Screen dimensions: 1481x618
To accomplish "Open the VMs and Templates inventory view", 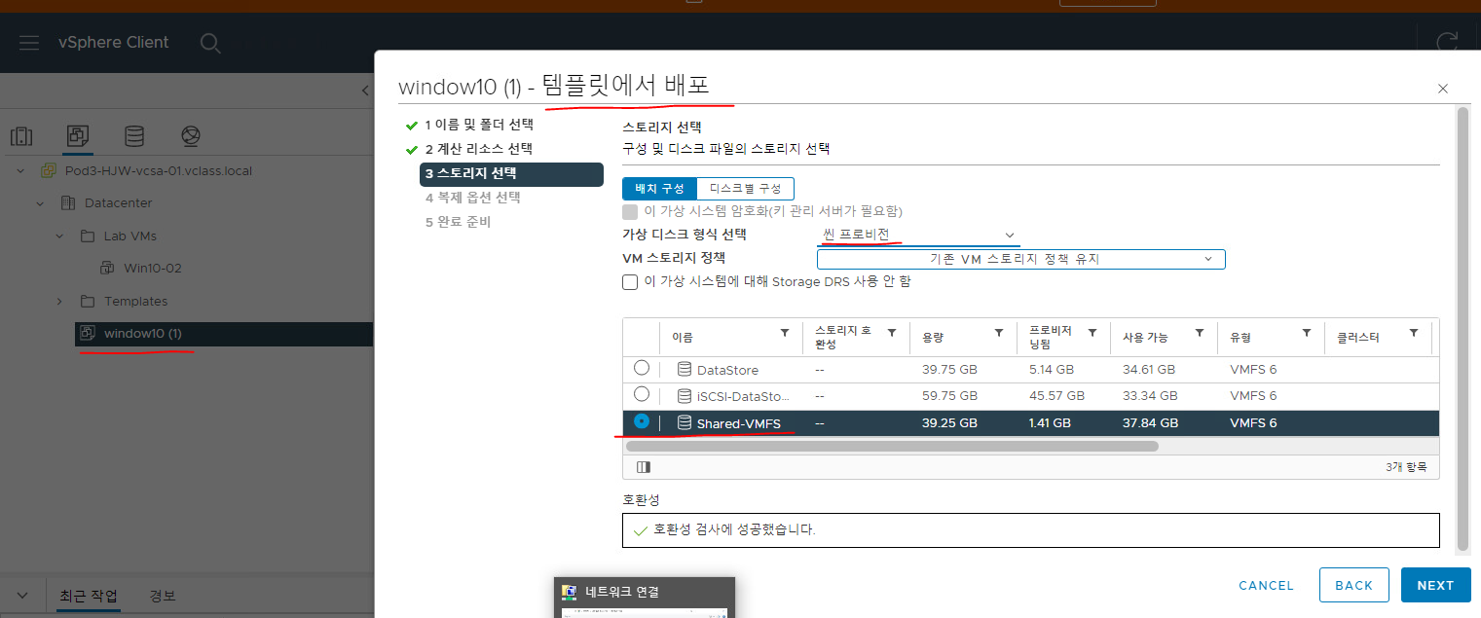I will click(78, 136).
